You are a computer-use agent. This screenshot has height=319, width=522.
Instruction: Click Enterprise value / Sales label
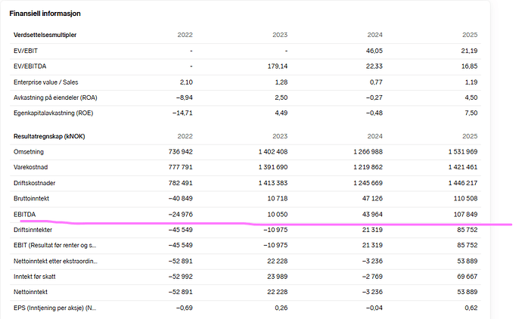(46, 82)
